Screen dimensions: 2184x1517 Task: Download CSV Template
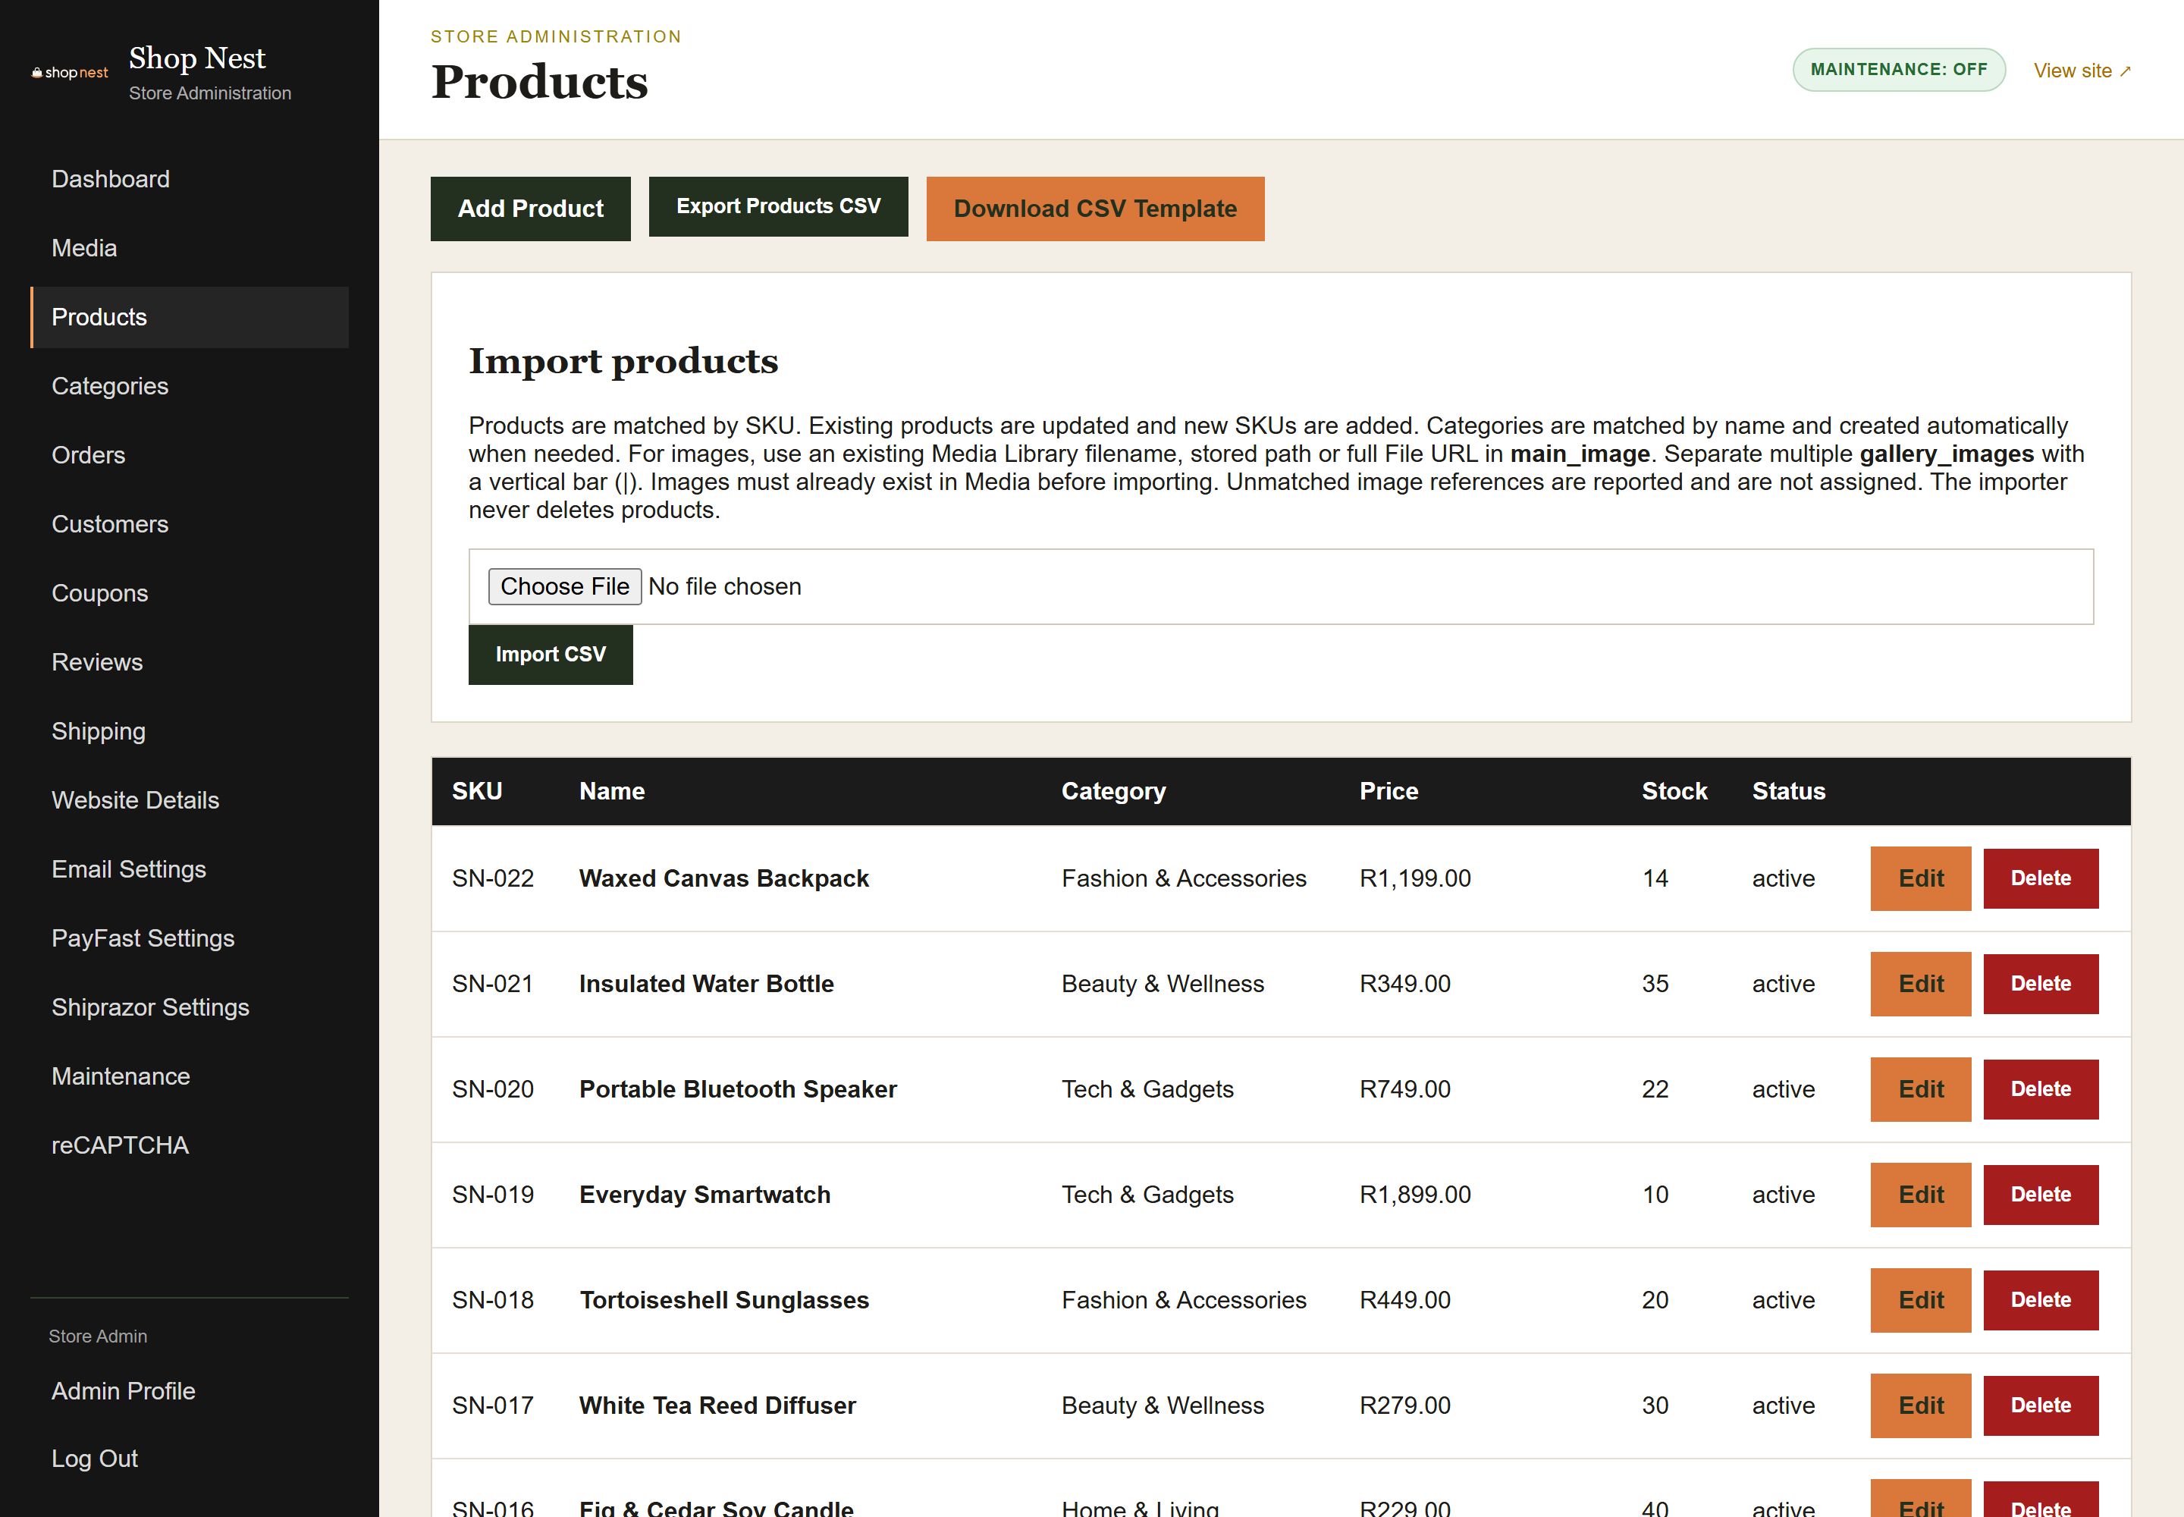pyautogui.click(x=1095, y=209)
